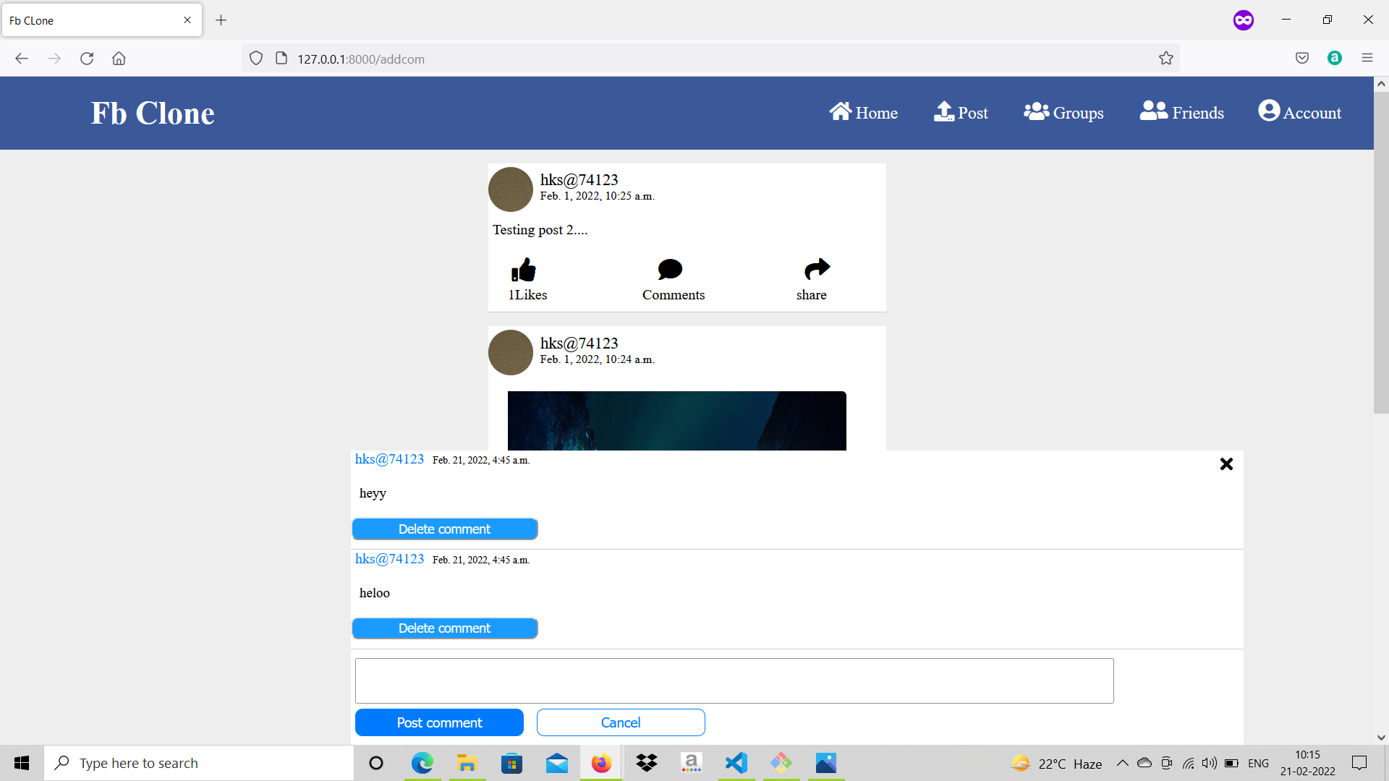Click the address bar URL

pos(361,59)
